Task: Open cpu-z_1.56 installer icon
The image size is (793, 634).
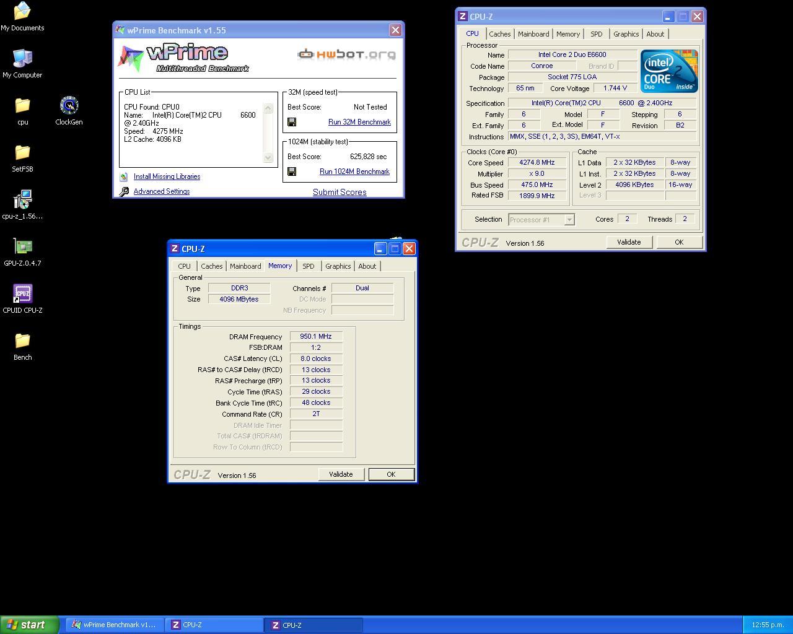Action: click(x=22, y=199)
